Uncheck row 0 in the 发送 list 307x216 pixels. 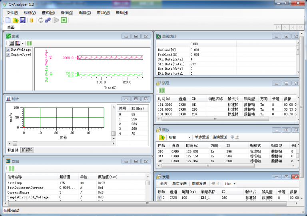[x=159, y=198]
